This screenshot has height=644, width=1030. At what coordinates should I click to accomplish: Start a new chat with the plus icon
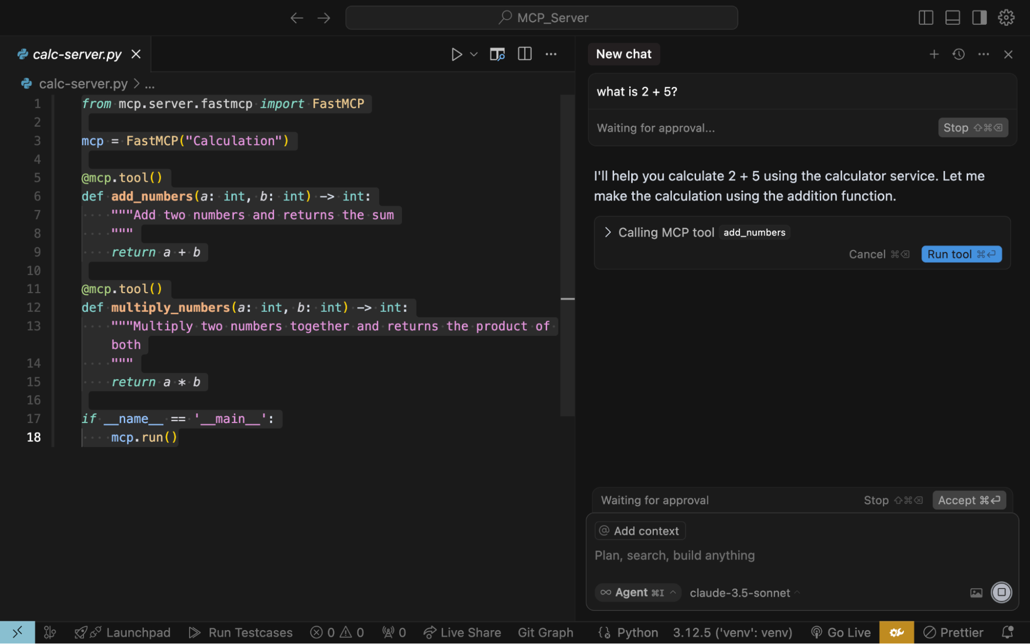click(934, 54)
